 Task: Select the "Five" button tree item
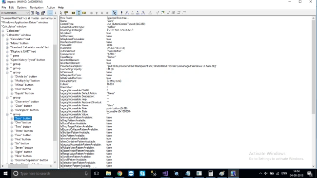tap(22, 139)
